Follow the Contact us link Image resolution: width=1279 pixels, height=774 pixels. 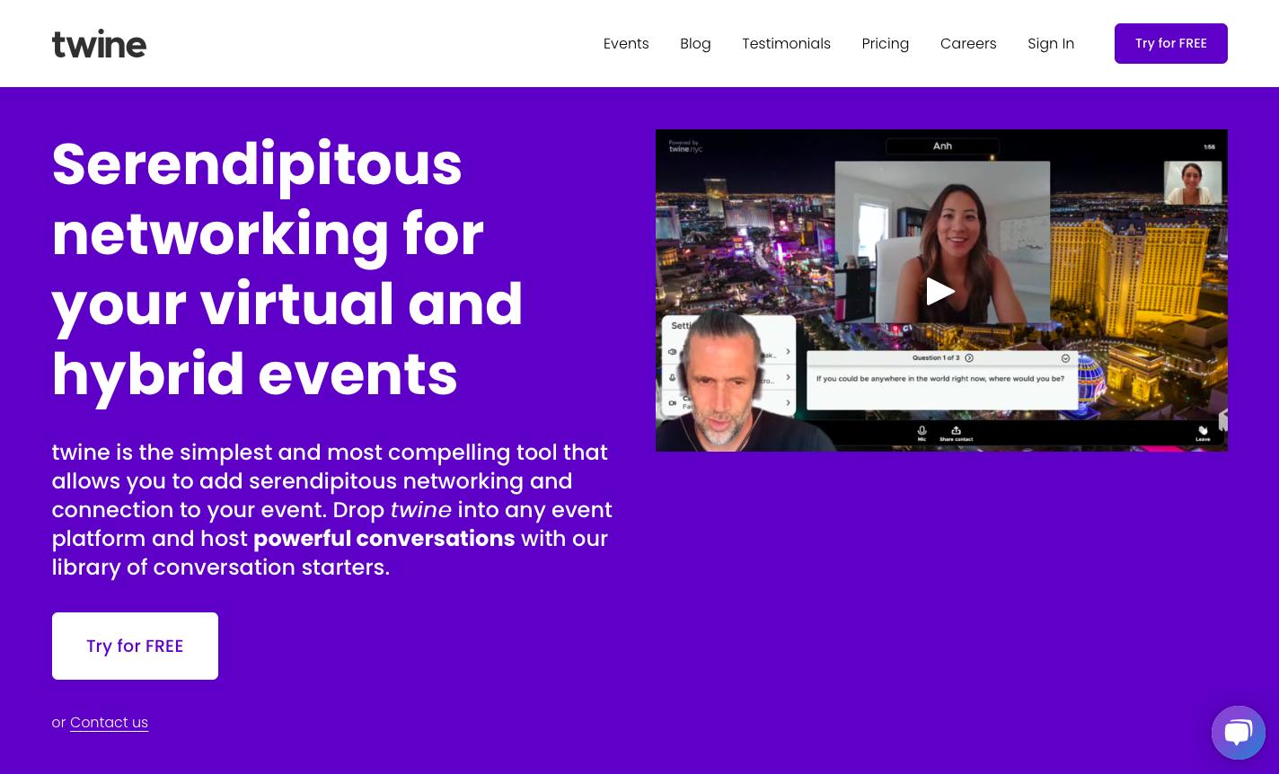point(109,722)
